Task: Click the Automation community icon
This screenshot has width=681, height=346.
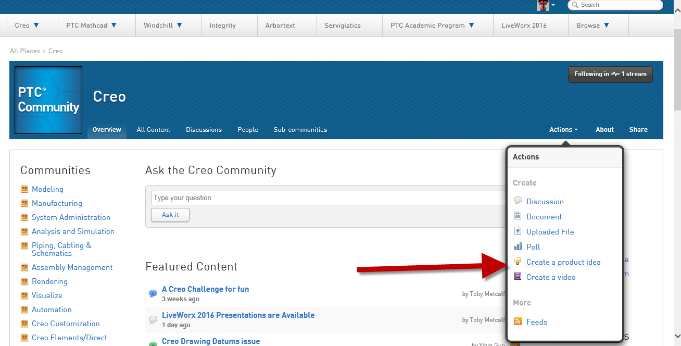Action: point(24,310)
